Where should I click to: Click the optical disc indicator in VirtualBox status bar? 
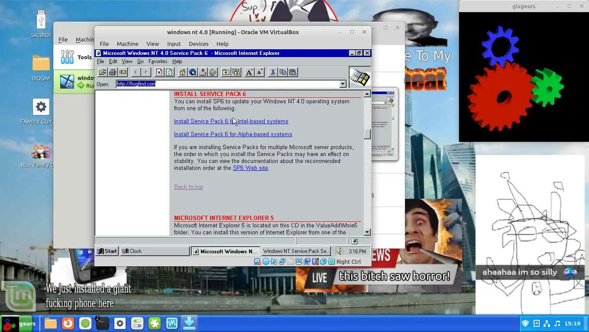(x=265, y=262)
